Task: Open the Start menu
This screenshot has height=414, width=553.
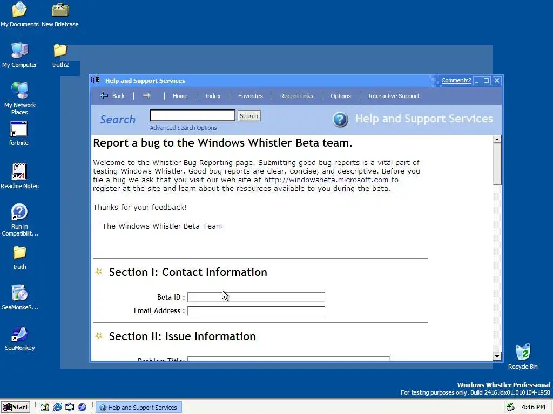Action: 16,408
